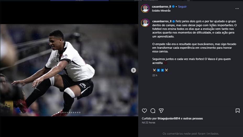Save the post with the bookmark icon
The image size is (243, 137).
tap(238, 111)
